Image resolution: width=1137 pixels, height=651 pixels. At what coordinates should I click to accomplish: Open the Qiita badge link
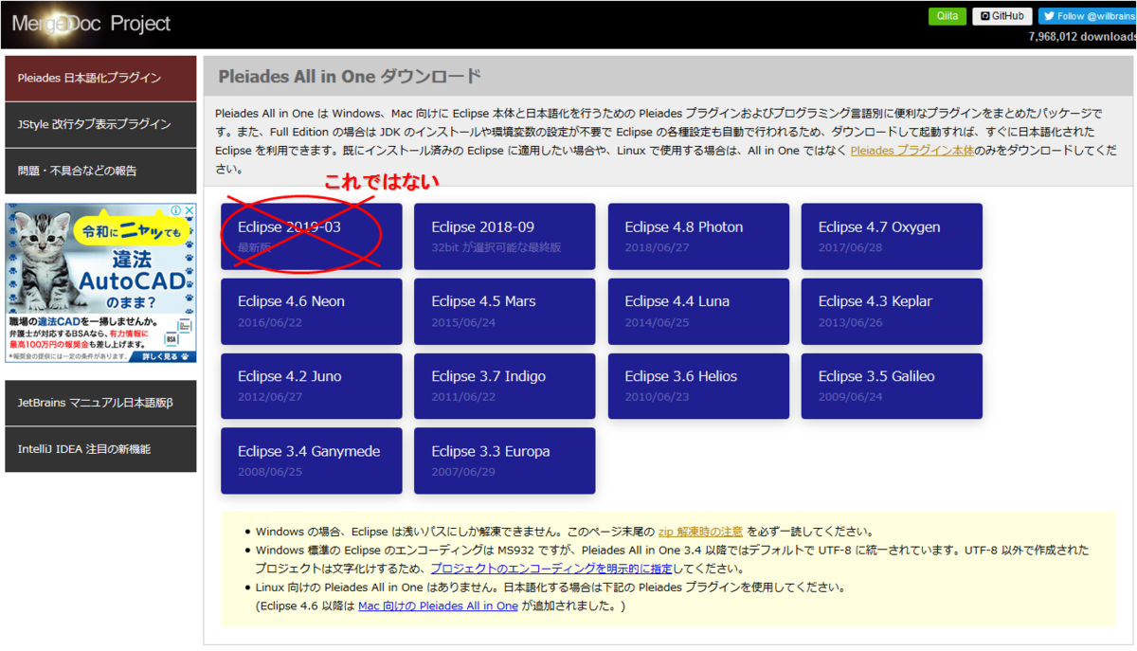tap(947, 16)
